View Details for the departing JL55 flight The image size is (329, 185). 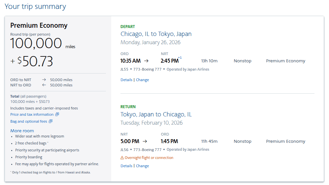point(126,80)
